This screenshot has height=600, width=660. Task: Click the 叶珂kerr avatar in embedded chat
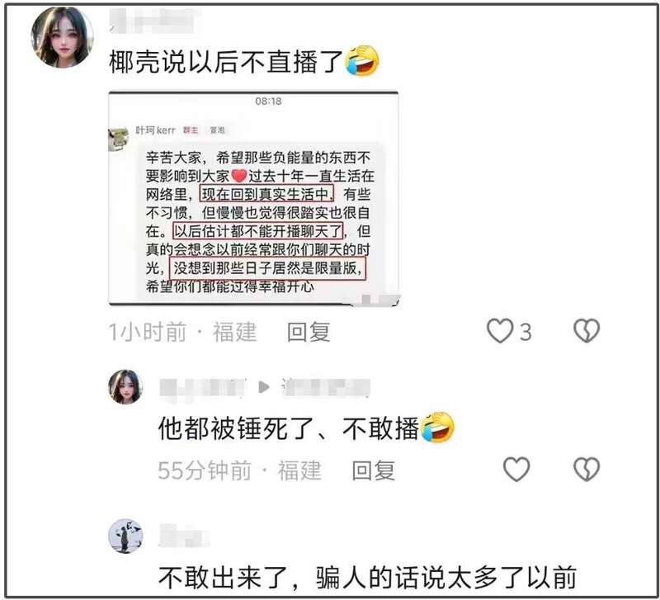tap(119, 139)
